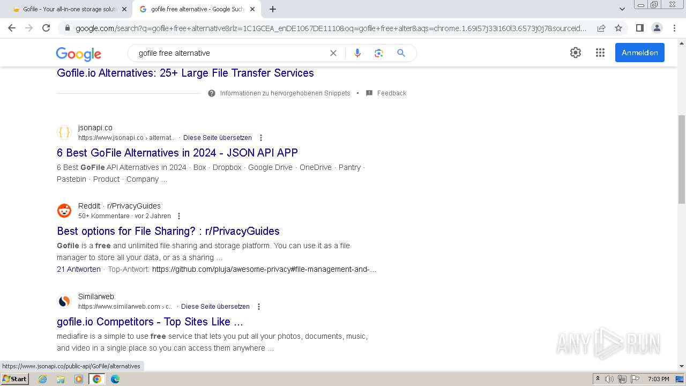Focus the Google search input field
The image size is (686, 386).
[230, 53]
